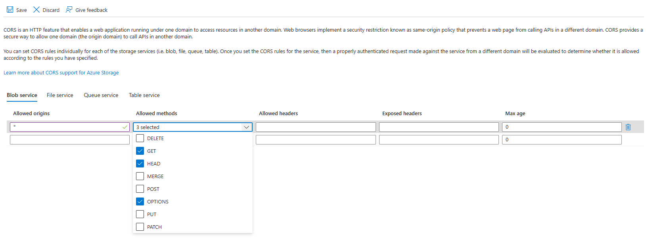The image size is (646, 247).
Task: Switch to the File service tab
Action: [x=60, y=95]
